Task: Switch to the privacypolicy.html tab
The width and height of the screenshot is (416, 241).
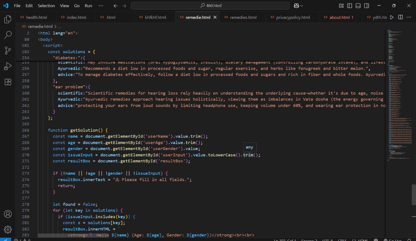Action: [x=293, y=17]
